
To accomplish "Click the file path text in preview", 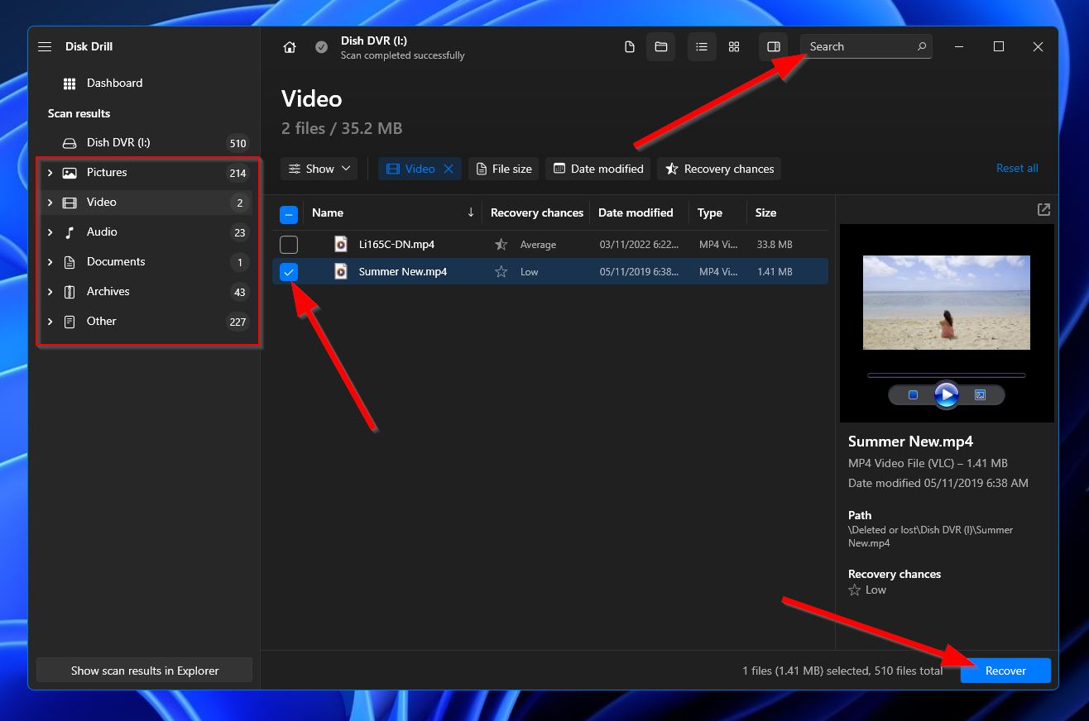I will tap(931, 537).
